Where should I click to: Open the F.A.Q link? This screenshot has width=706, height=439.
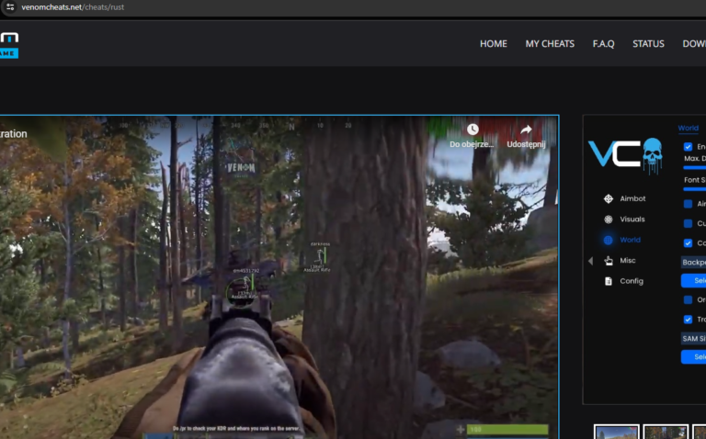(603, 43)
